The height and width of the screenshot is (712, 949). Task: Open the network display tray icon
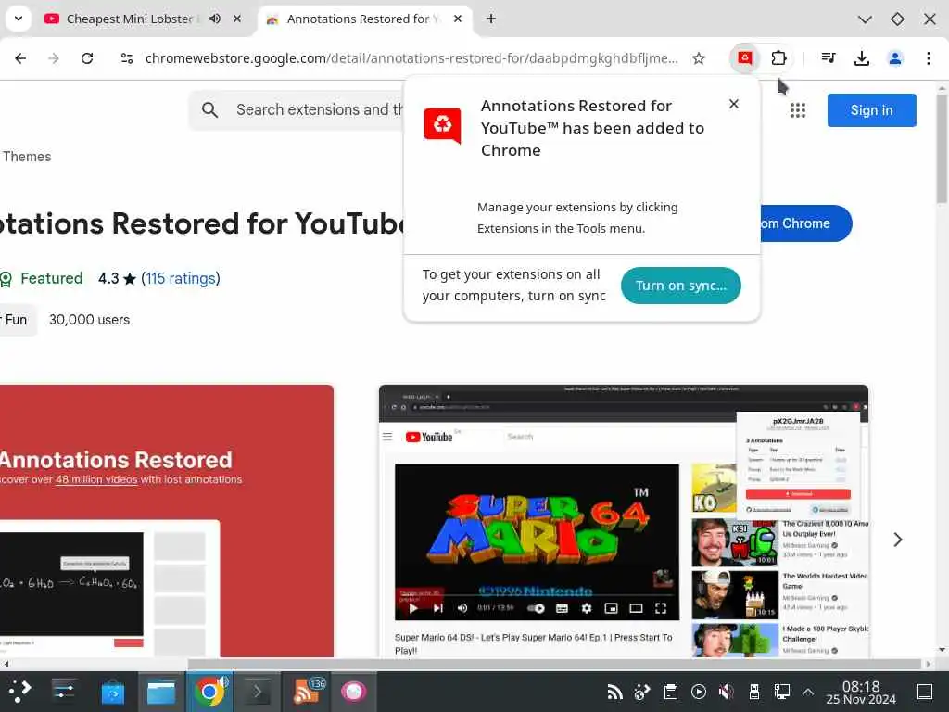781,692
